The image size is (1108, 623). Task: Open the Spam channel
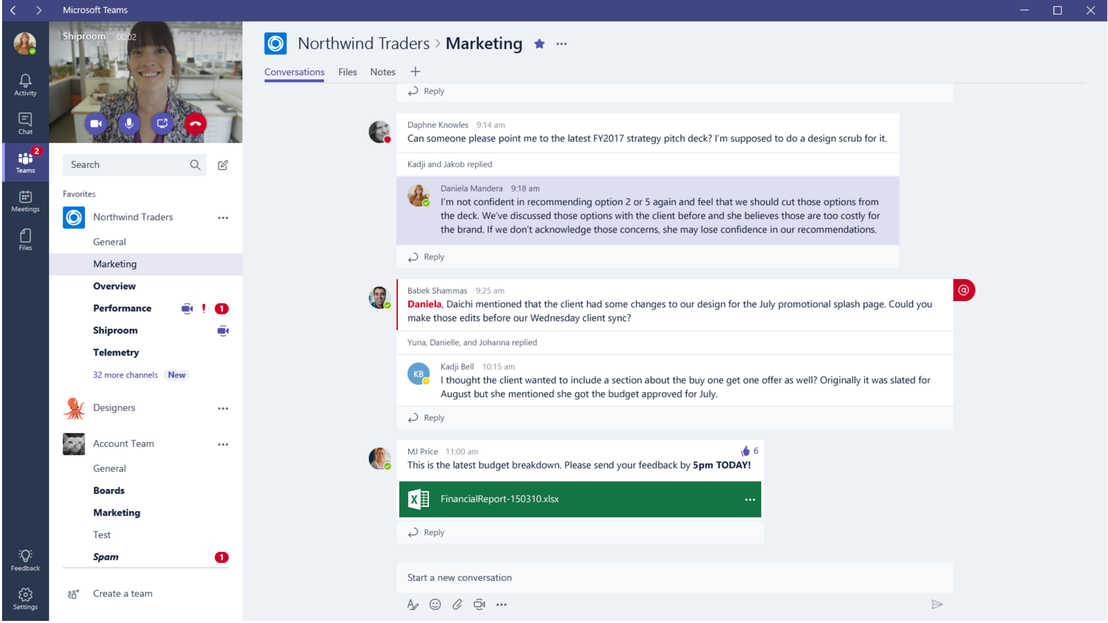tap(106, 557)
